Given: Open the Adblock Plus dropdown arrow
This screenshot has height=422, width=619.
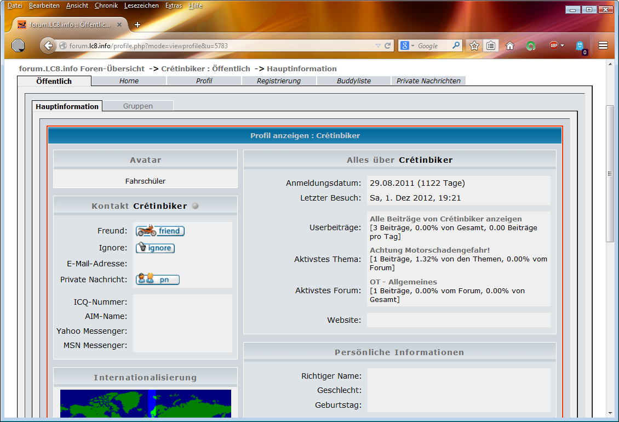Looking at the screenshot, I should (x=563, y=46).
